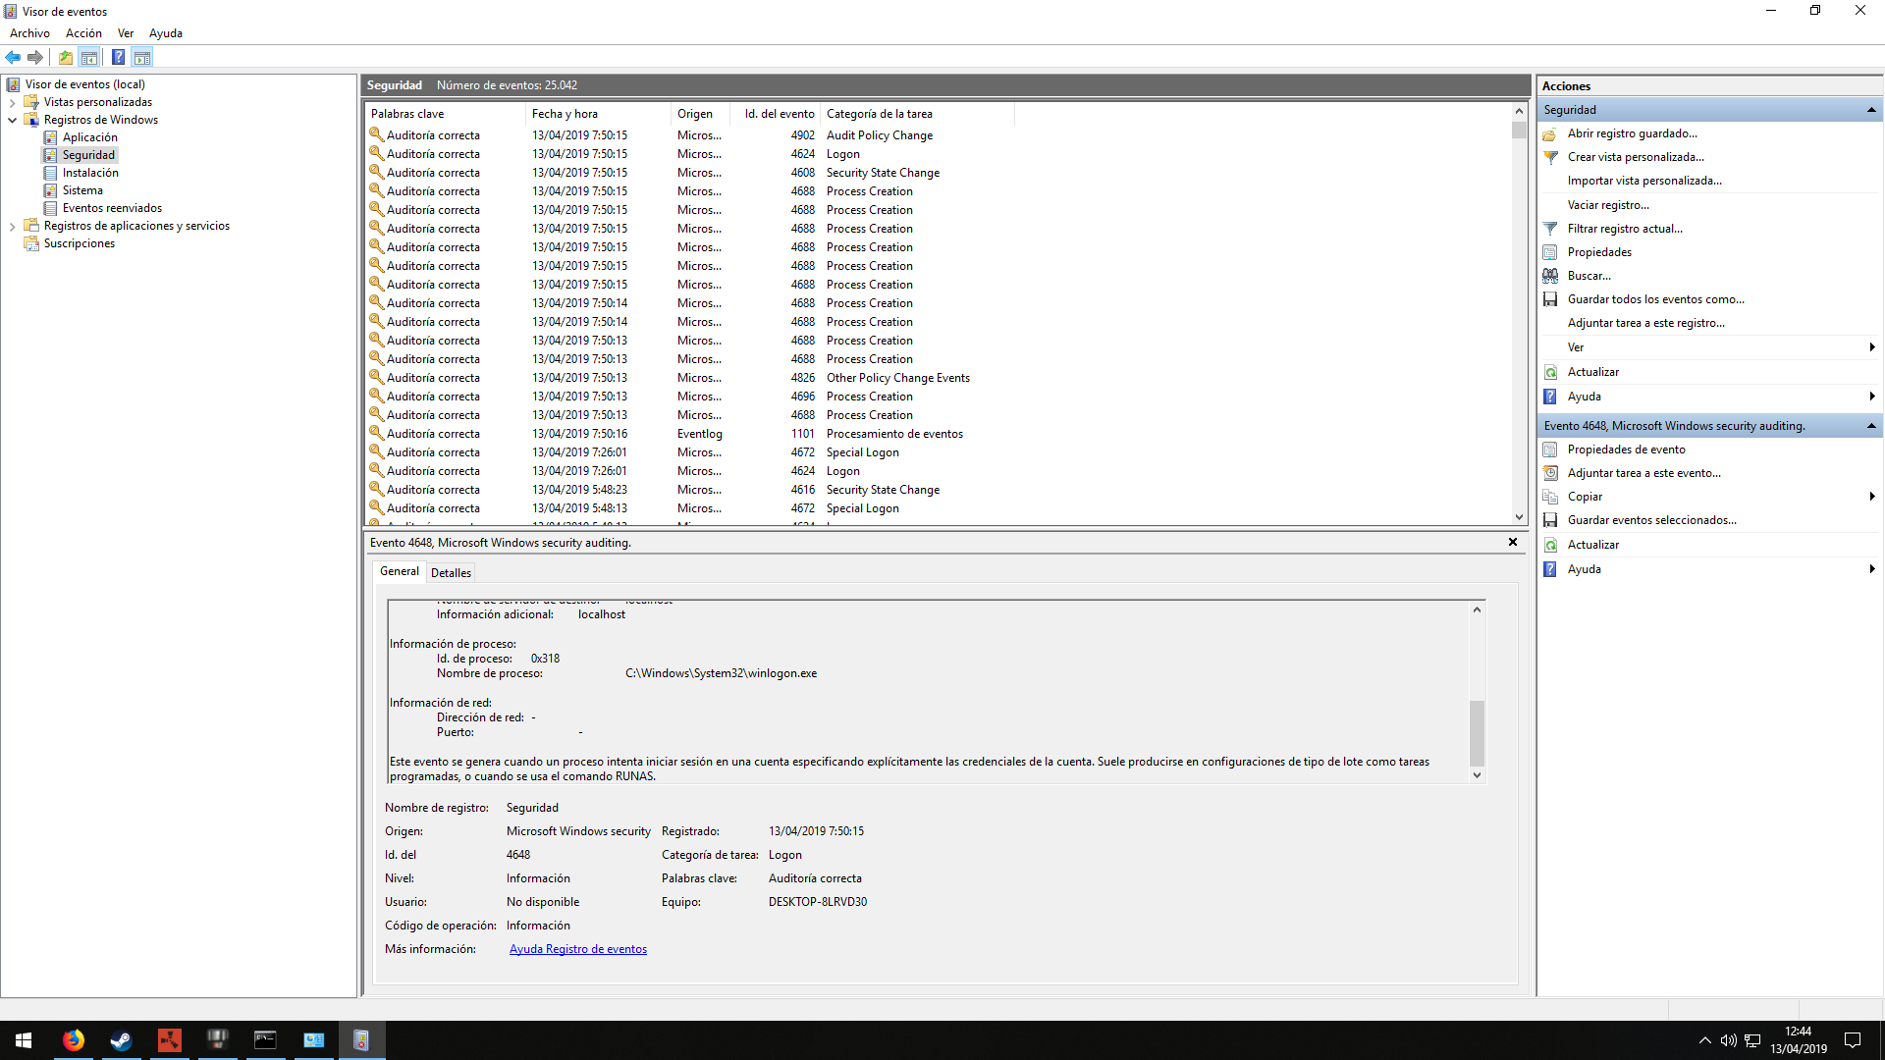This screenshot has height=1060, width=1885.
Task: Click scroll-up arrow of events list
Action: (1519, 111)
